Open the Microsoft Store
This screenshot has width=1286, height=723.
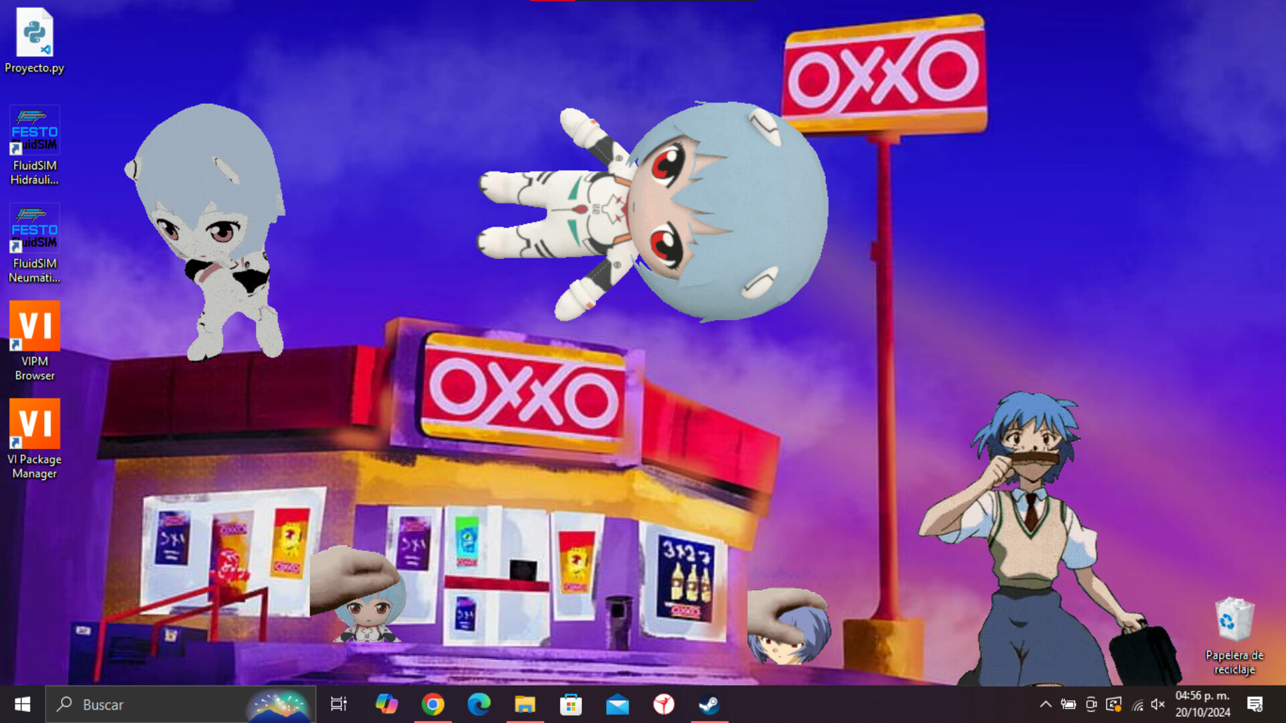pos(571,704)
